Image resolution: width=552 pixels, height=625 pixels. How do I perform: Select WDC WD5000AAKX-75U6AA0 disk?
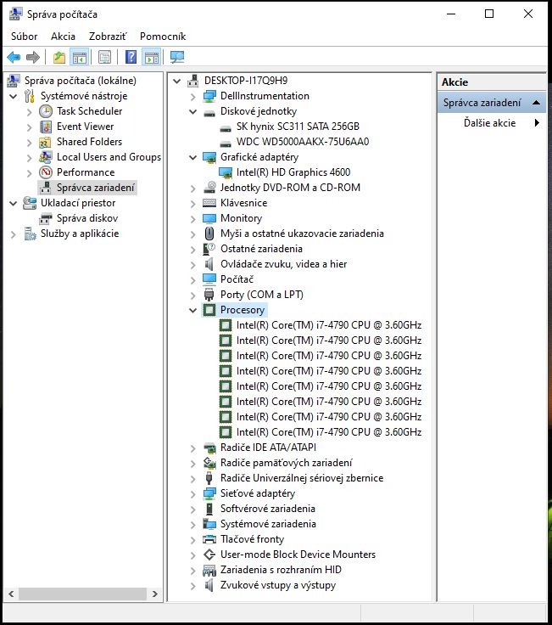pyautogui.click(x=303, y=142)
